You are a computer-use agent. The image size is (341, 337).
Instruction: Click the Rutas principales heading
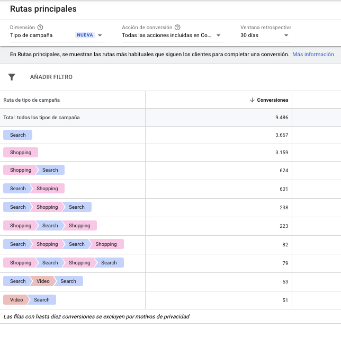pyautogui.click(x=43, y=9)
